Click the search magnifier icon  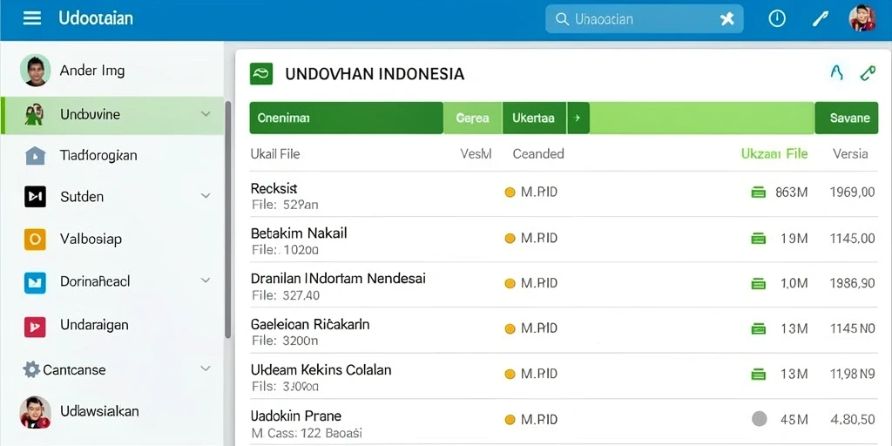562,19
